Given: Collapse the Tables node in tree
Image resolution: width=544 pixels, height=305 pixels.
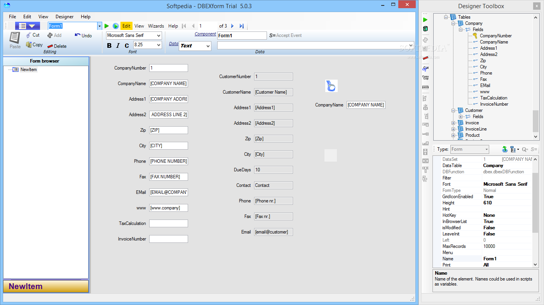Looking at the screenshot, I should tap(447, 17).
